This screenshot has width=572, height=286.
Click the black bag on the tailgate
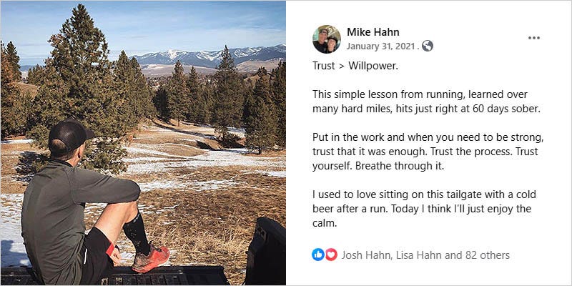(265, 251)
